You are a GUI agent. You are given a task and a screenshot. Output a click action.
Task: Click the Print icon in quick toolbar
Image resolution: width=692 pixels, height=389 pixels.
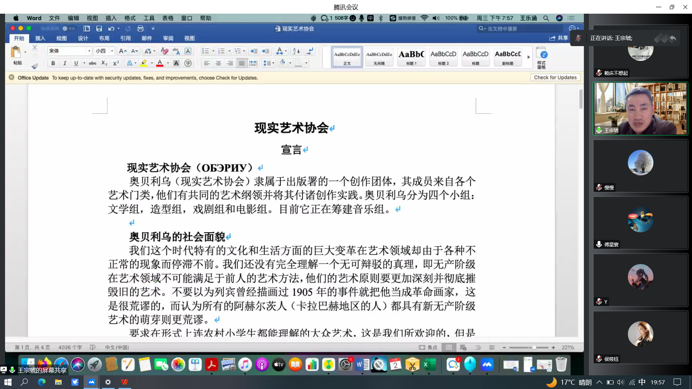click(141, 28)
